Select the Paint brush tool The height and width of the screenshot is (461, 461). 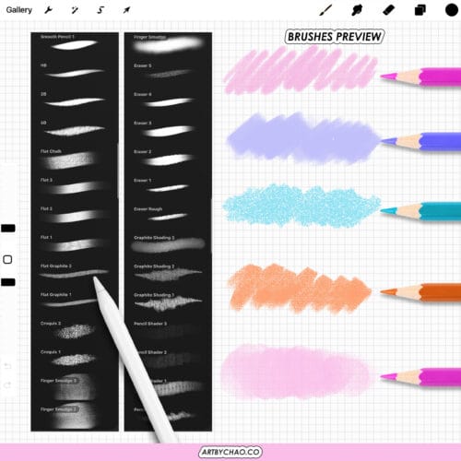pos(325,10)
